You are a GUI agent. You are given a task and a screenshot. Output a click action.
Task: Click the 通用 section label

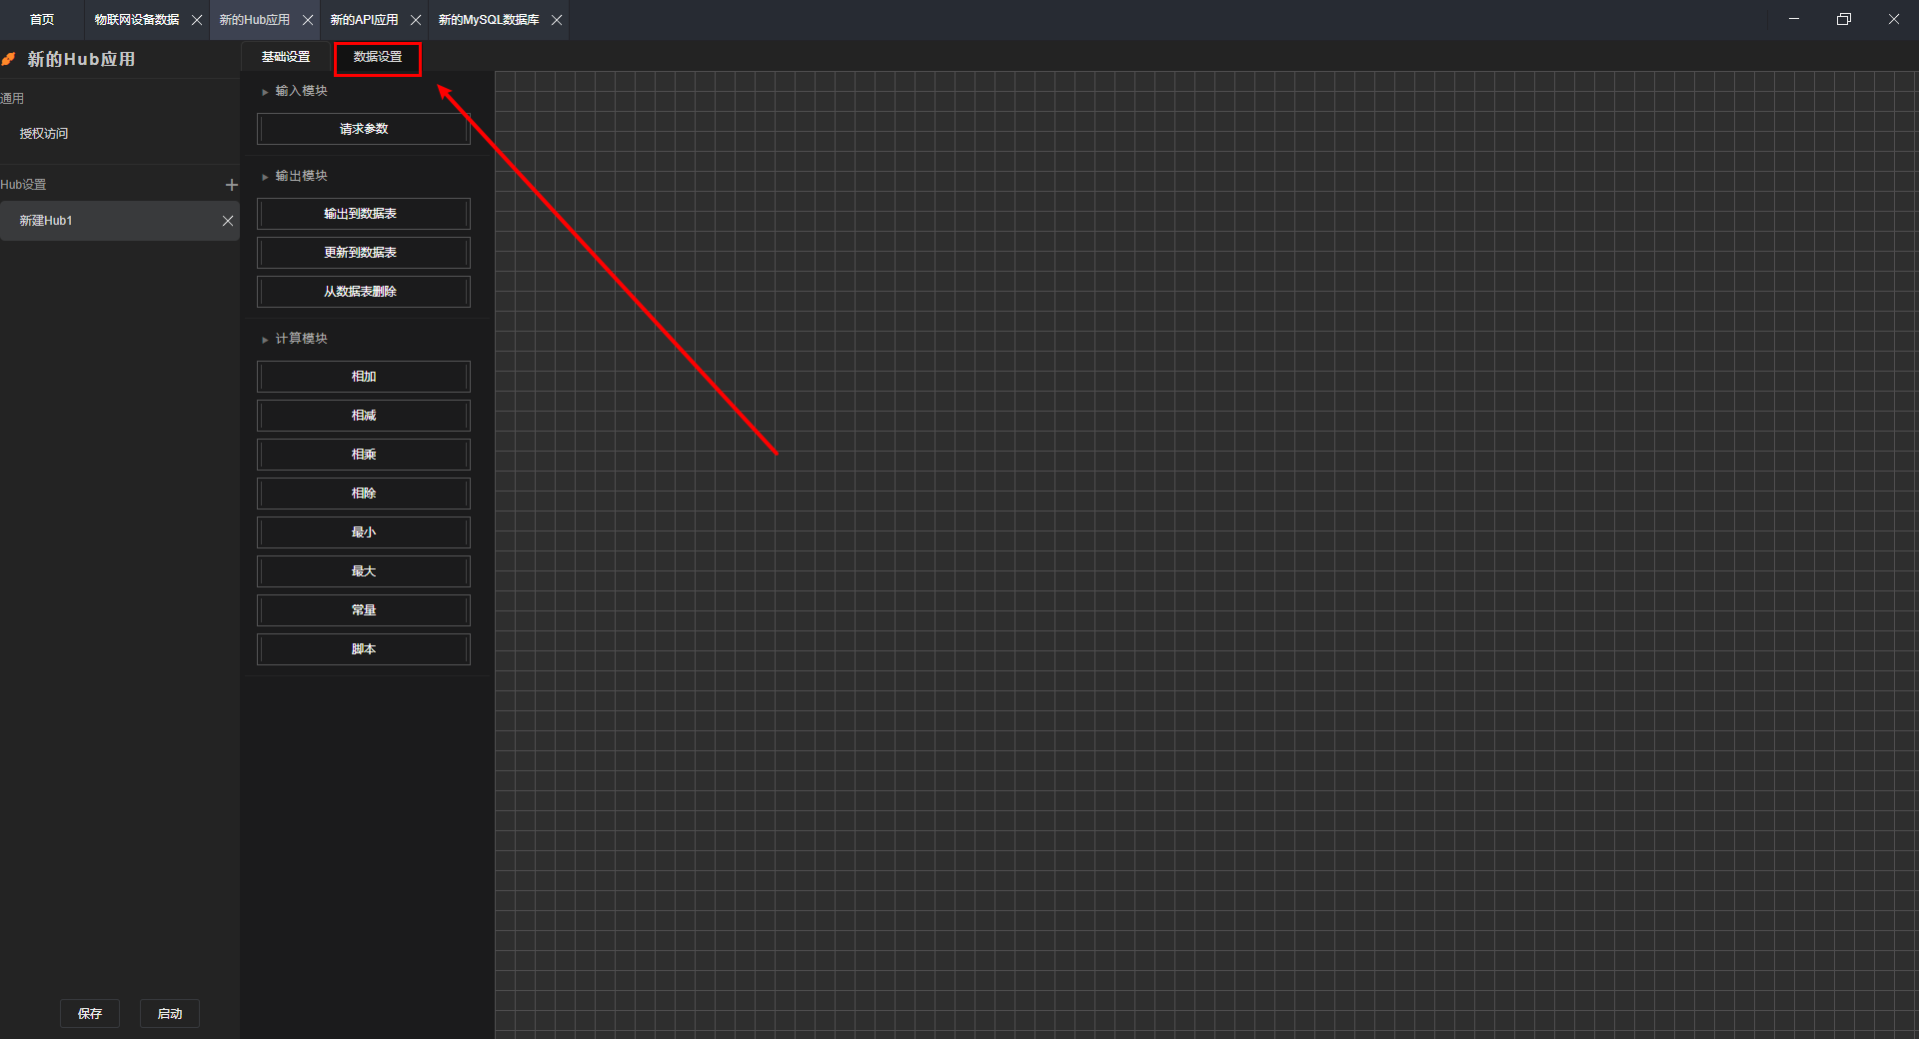coord(12,99)
